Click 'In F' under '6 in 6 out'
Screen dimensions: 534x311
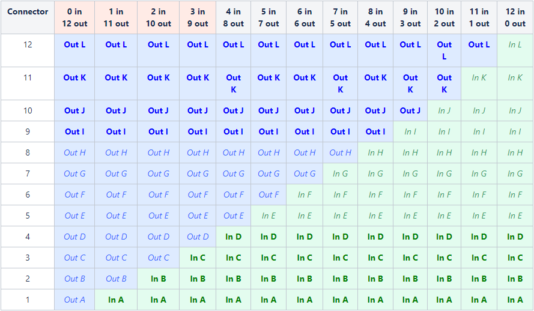[305, 195]
